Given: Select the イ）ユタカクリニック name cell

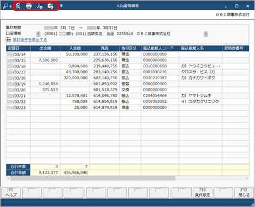Looking at the screenshot, I should [200, 102].
